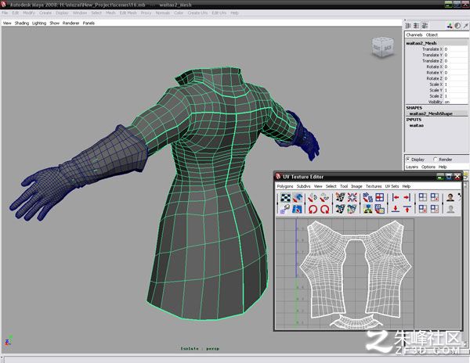Select the Move UV Shell tool icon
This screenshot has width=470, height=363.
298,197
